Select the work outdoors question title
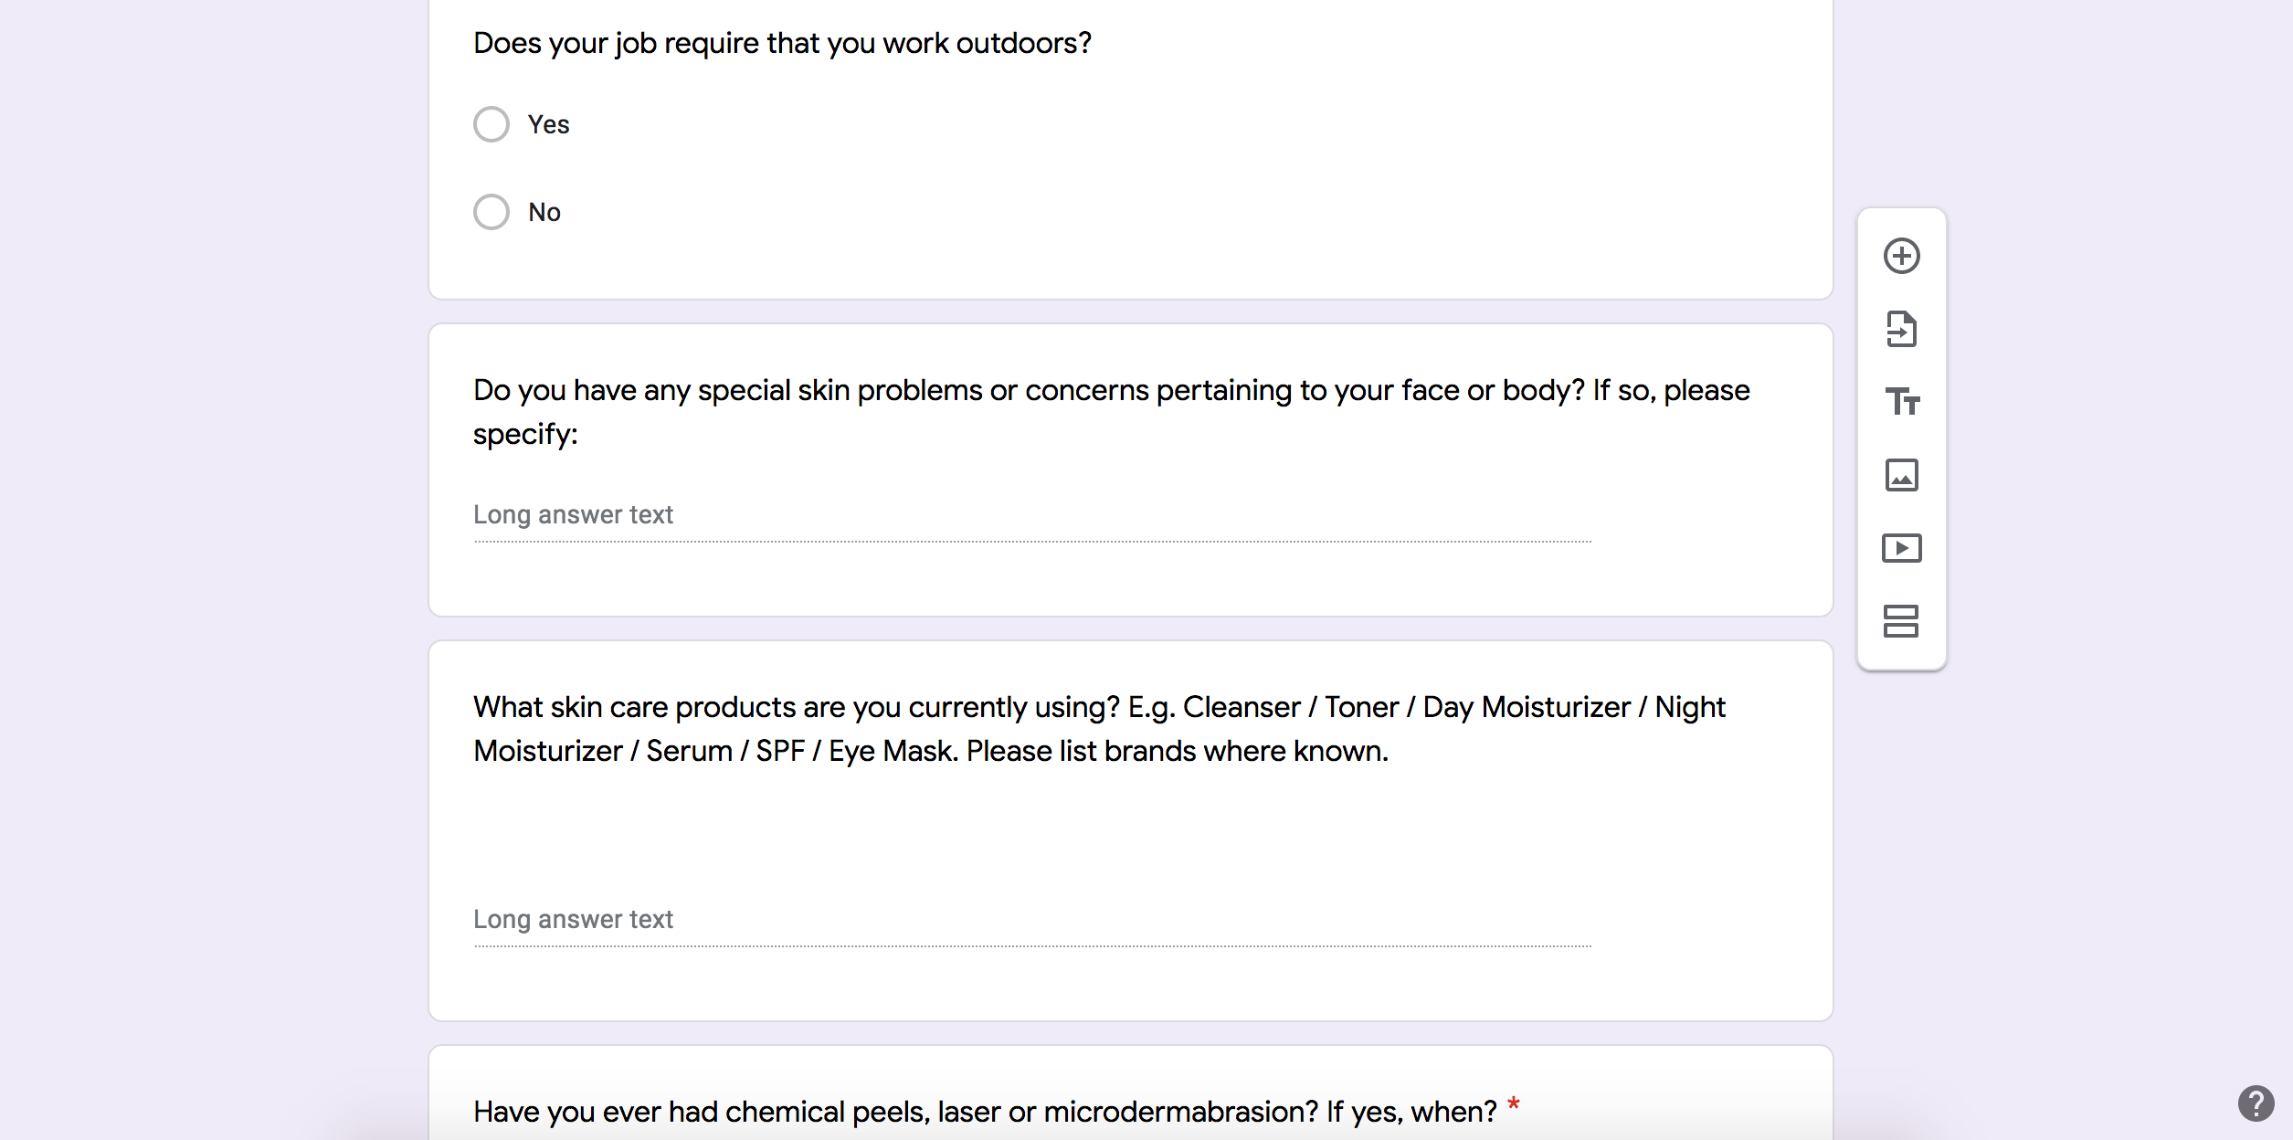This screenshot has width=2293, height=1140. point(782,43)
